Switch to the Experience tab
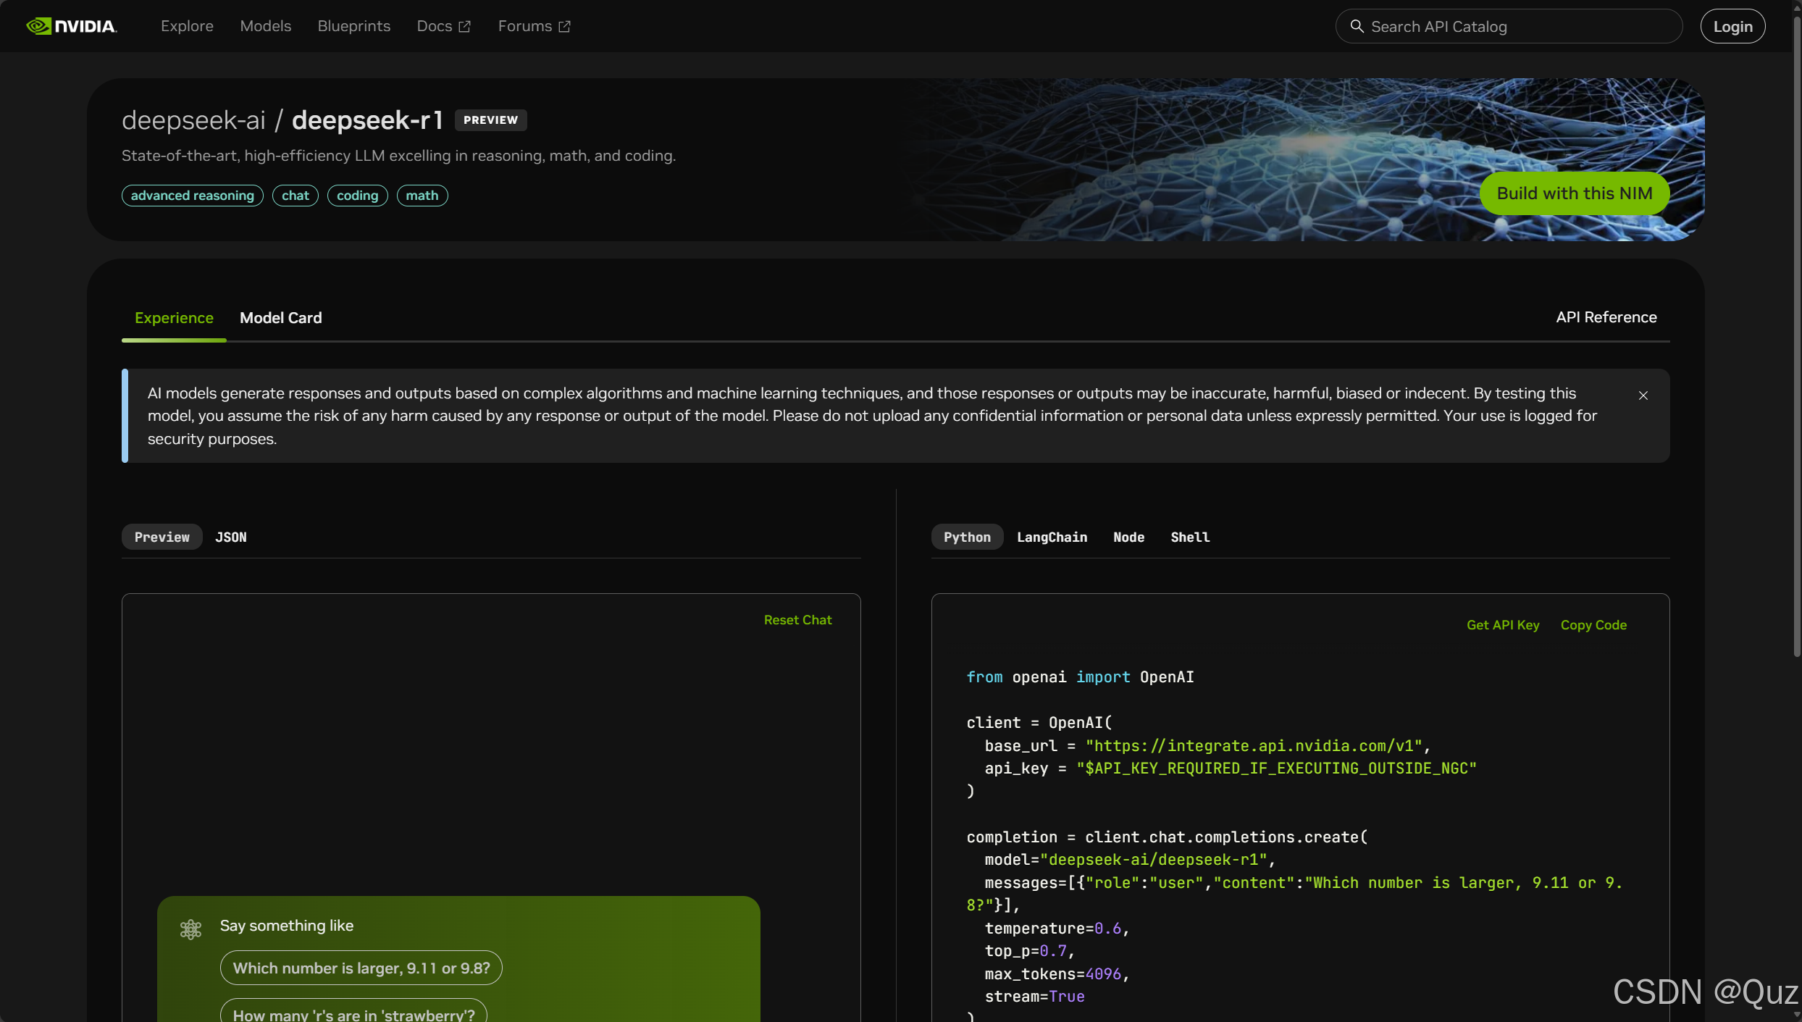The image size is (1802, 1022). (174, 317)
